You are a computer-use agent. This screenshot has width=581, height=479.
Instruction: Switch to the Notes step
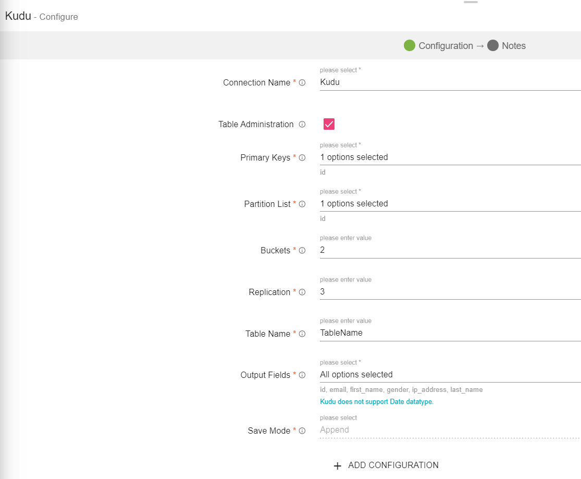(506, 46)
